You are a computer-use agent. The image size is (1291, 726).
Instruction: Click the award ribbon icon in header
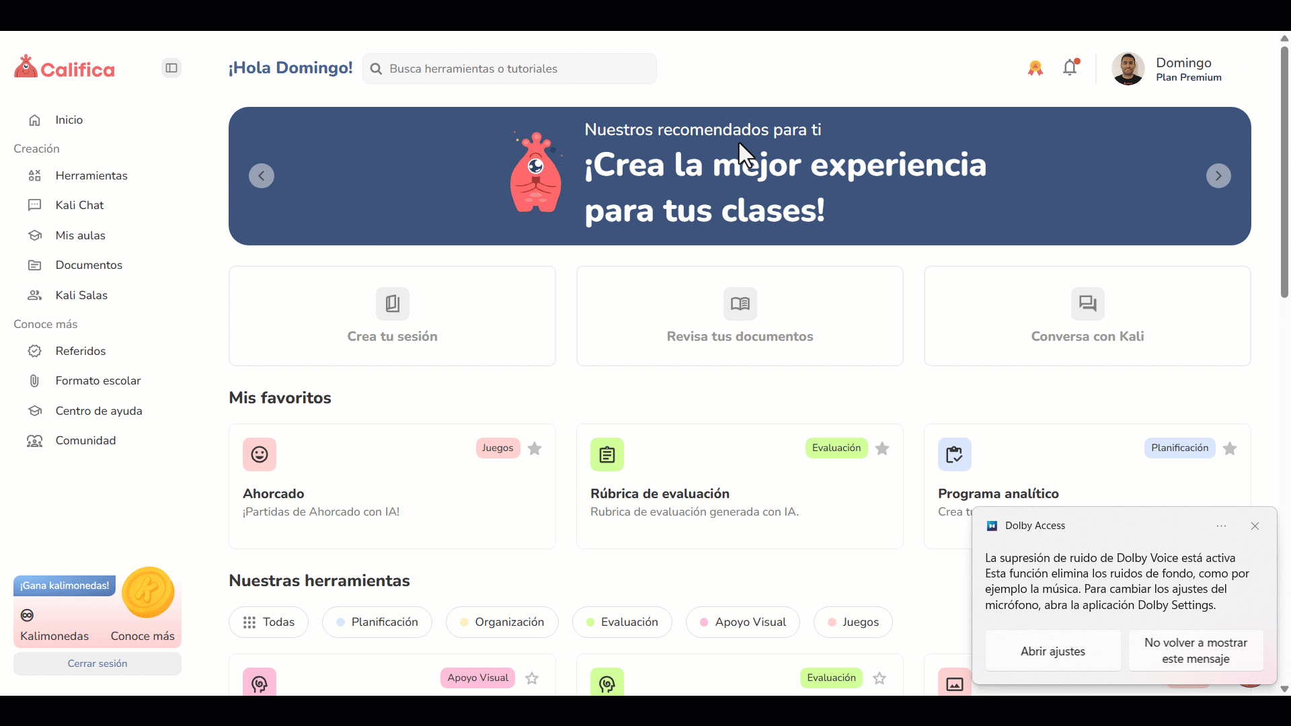(1035, 68)
